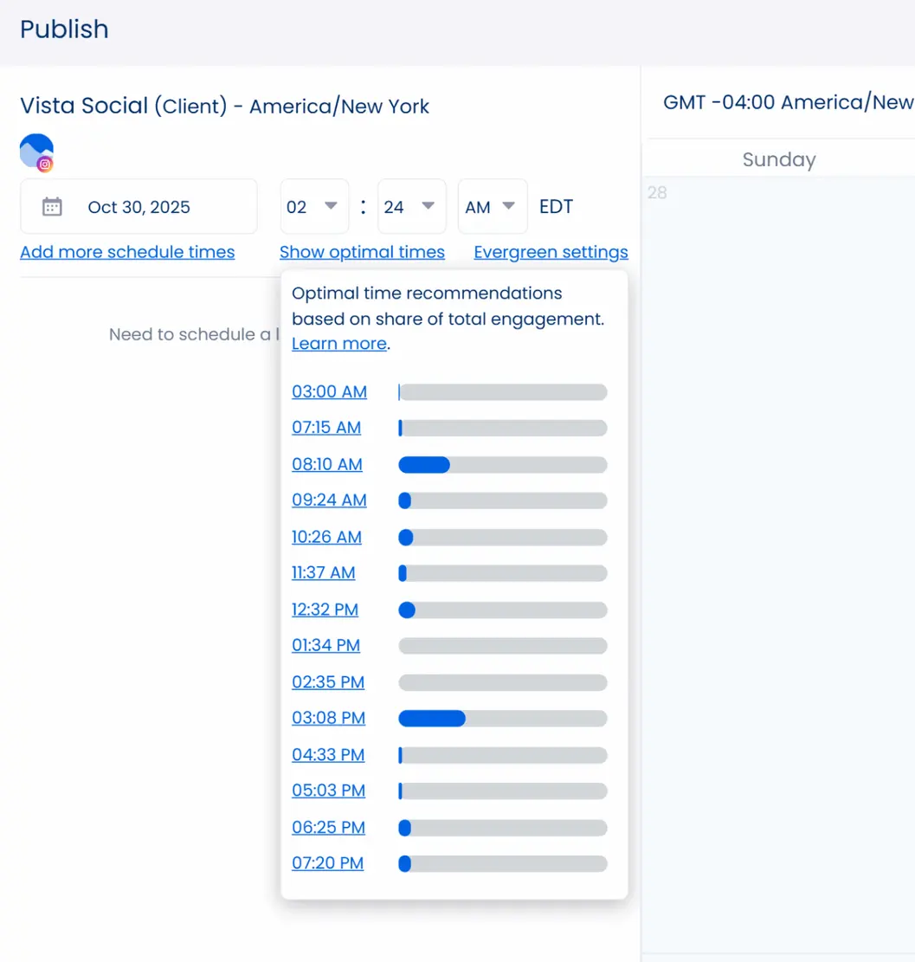Click the Oct 30, 2025 date field
This screenshot has height=962, width=915.
click(139, 207)
